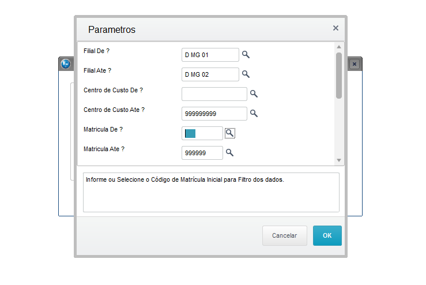Screen dimensions: 426x285
Task: Click the parameter list scroll down arrow
Action: click(339, 160)
